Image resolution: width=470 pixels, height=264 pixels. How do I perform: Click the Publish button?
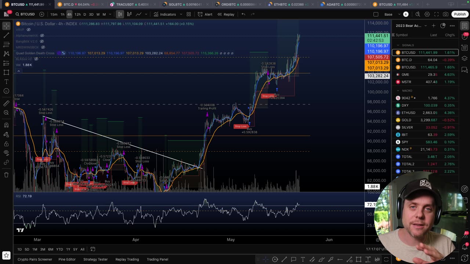point(460,14)
